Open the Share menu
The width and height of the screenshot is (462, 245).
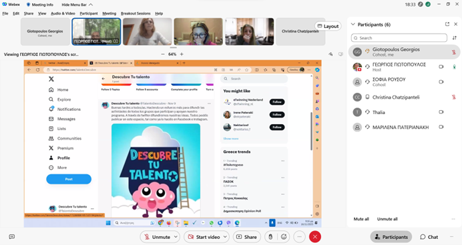tap(29, 13)
